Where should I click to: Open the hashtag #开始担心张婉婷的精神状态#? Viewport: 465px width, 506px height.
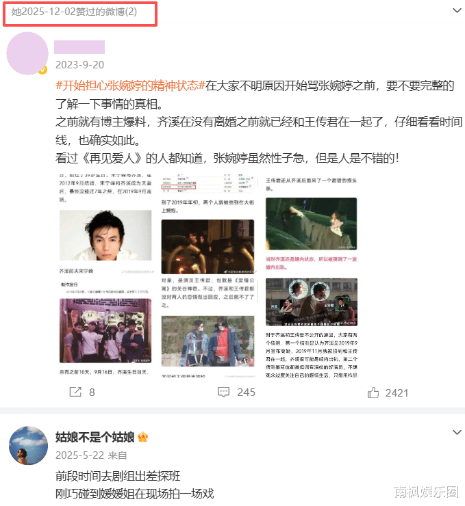click(131, 85)
